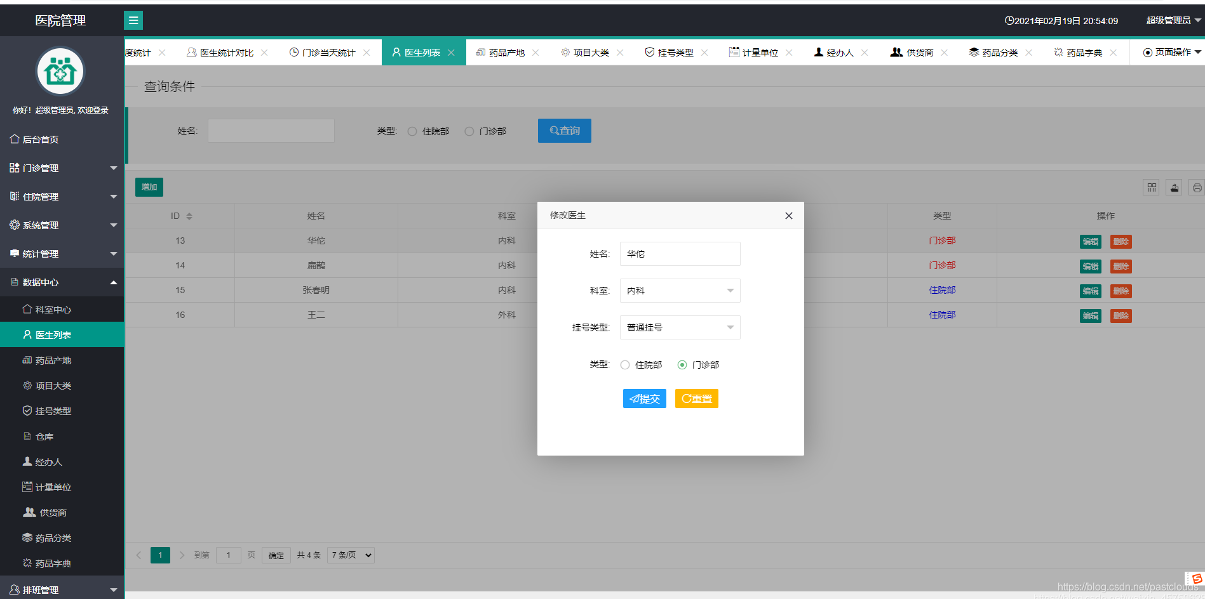Click 编辑 for the 扁鹊 row
The width and height of the screenshot is (1205, 599).
click(x=1091, y=267)
